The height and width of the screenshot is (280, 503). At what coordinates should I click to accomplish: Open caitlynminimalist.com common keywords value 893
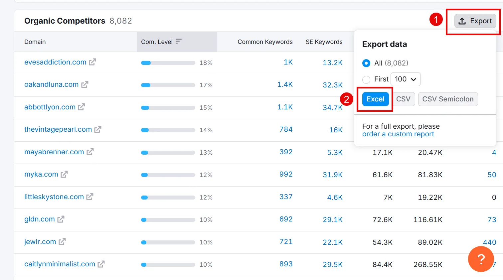(x=286, y=264)
